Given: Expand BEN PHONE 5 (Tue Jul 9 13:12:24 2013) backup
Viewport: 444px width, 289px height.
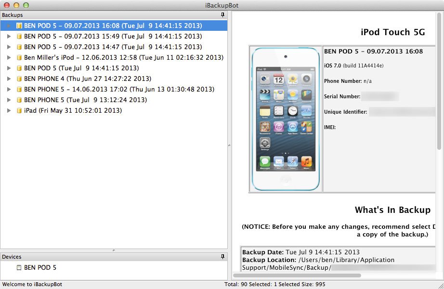Looking at the screenshot, I should click(x=9, y=100).
